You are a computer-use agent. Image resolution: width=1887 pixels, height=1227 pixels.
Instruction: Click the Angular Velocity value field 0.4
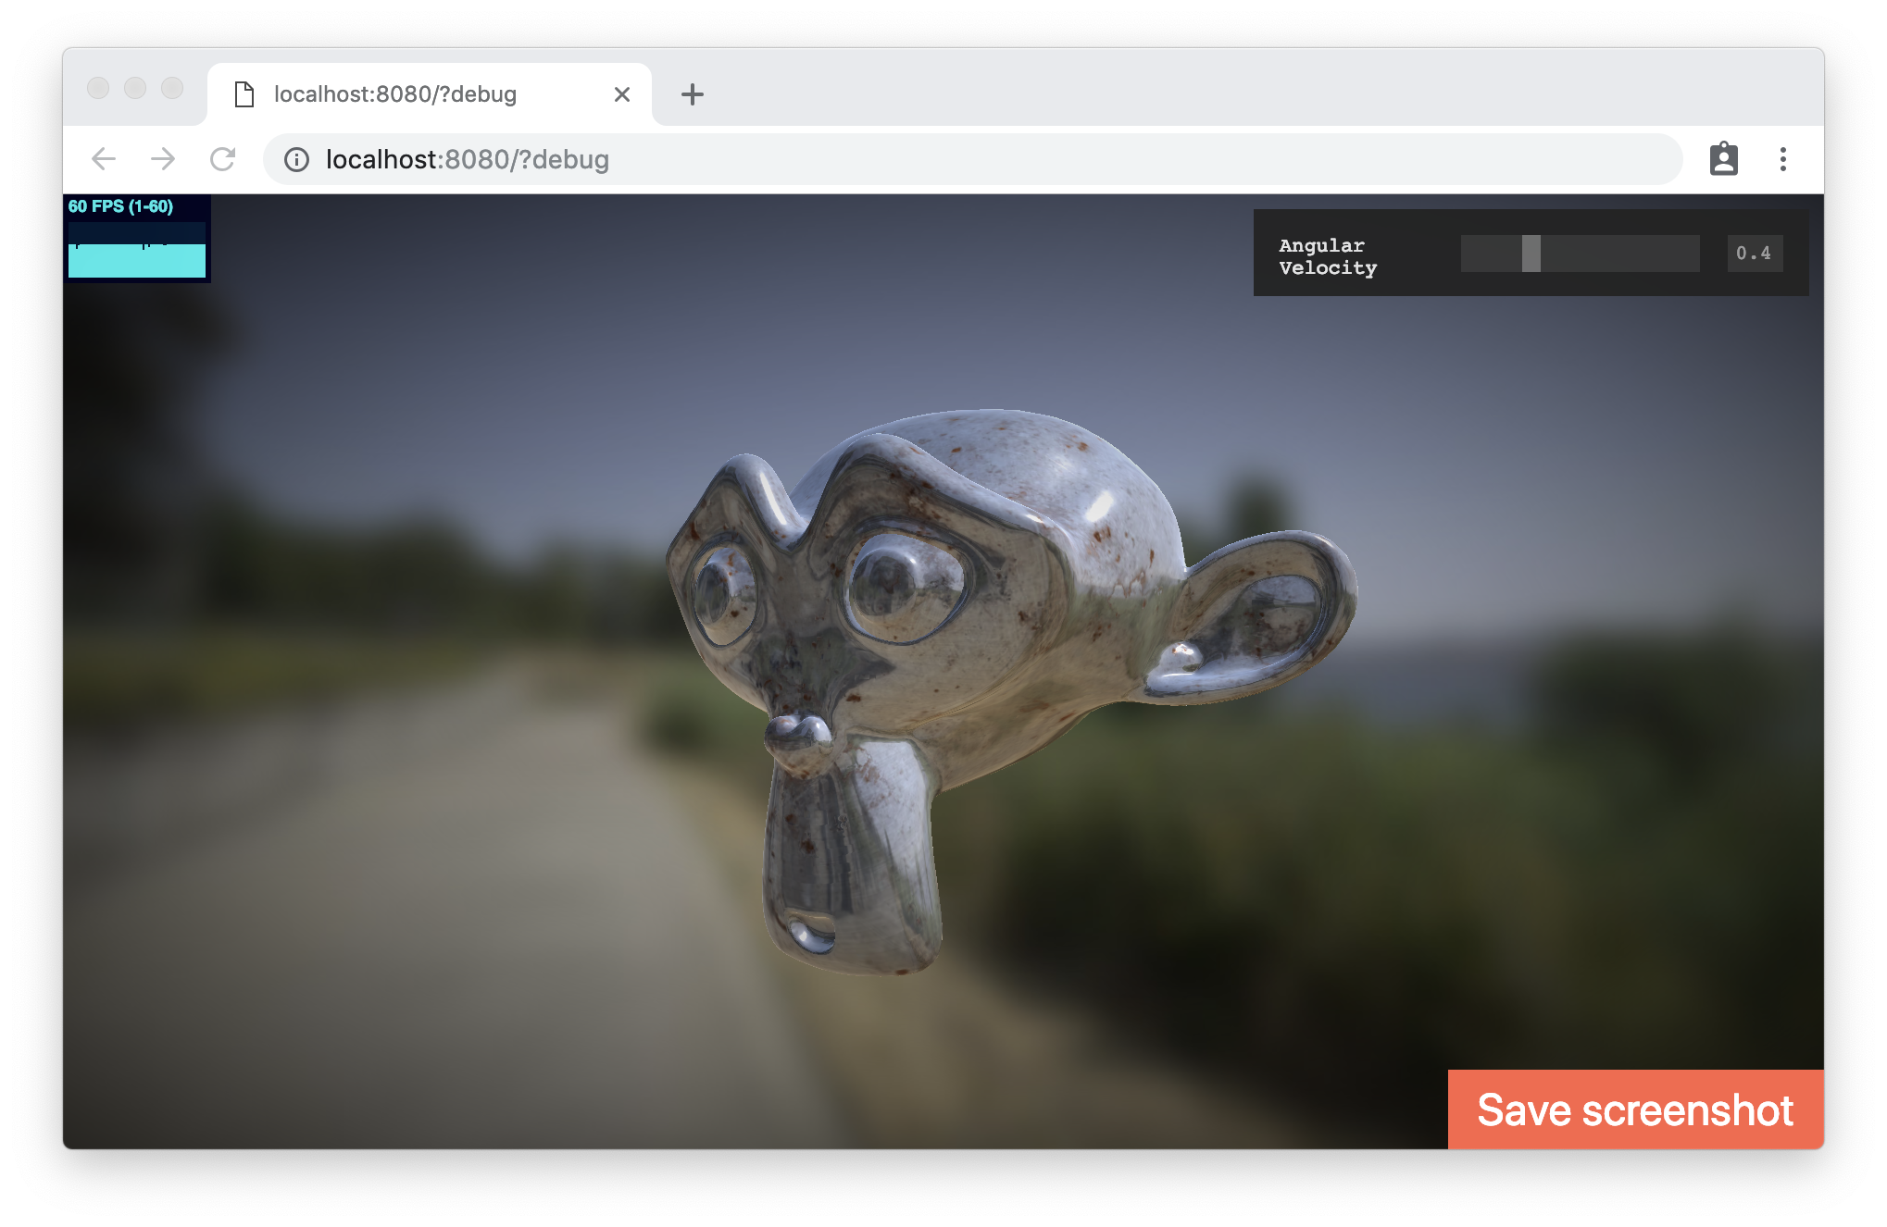pyautogui.click(x=1754, y=253)
